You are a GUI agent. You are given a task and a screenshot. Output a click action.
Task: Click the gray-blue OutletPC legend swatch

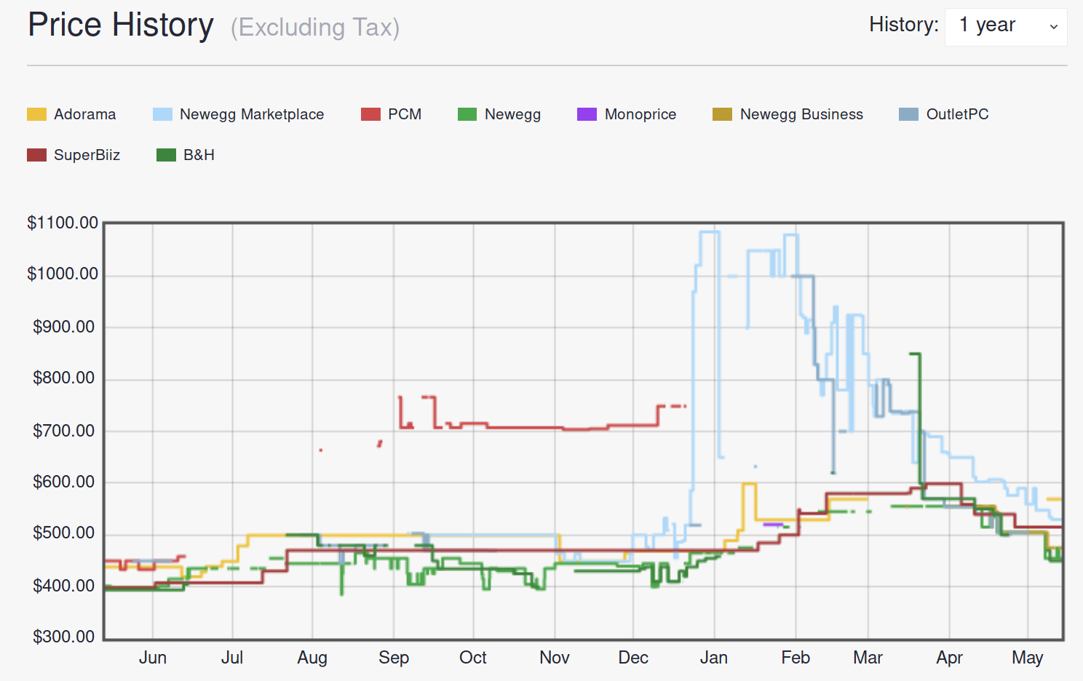[x=908, y=114]
